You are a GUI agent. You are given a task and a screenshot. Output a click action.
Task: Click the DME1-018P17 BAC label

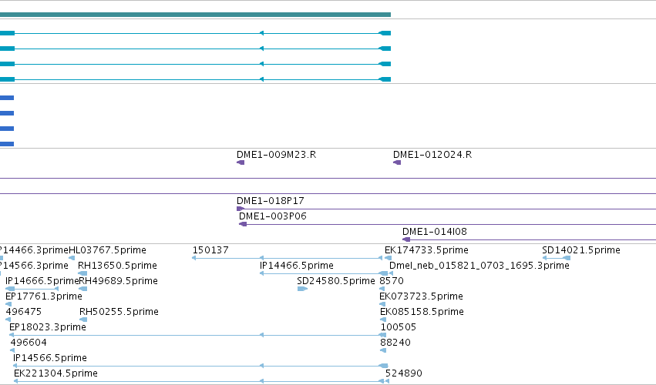271,201
